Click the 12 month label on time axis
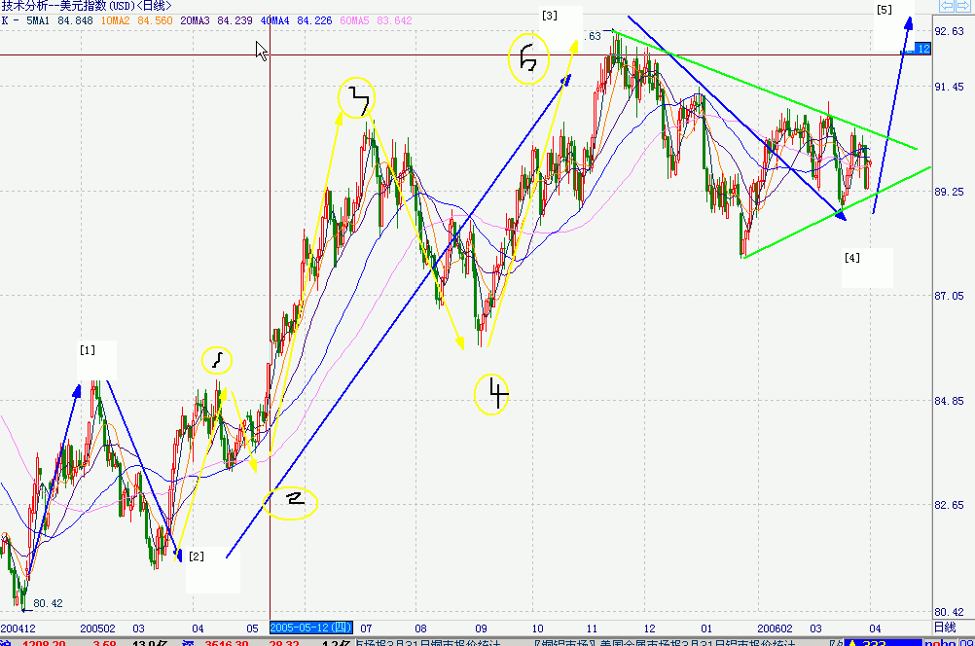The width and height of the screenshot is (975, 646). tap(650, 628)
